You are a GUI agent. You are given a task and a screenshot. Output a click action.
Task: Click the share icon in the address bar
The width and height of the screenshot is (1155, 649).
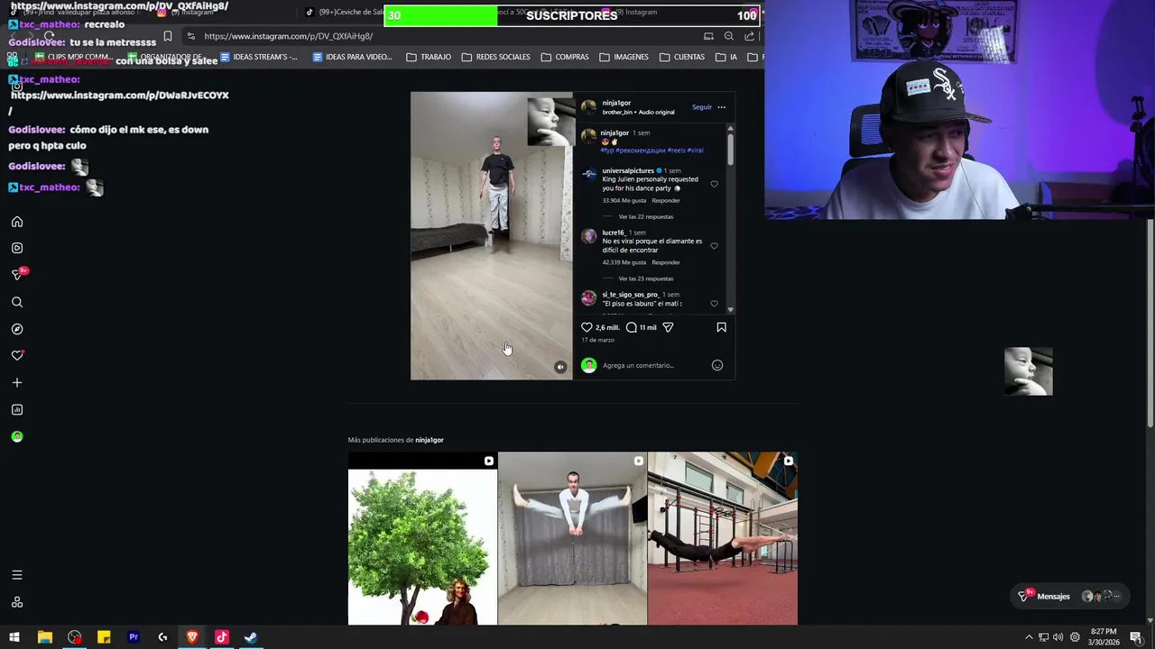click(749, 36)
